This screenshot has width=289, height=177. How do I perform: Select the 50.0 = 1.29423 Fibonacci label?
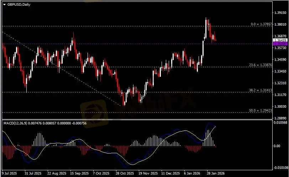point(261,111)
